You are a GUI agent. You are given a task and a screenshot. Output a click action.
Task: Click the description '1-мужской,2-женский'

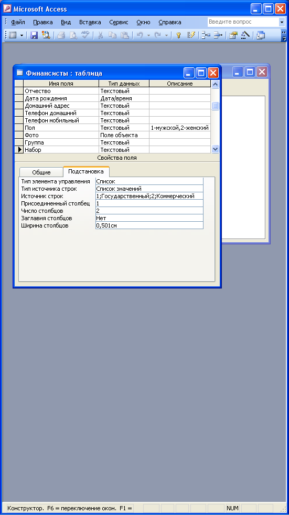tap(179, 128)
